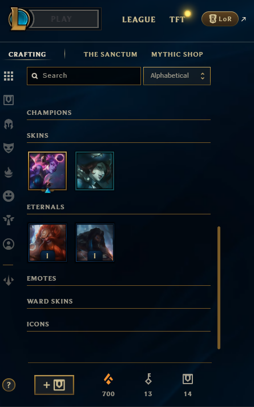Image resolution: width=254 pixels, height=407 pixels.
Task: Filter loot by emotes smiley icon
Action: point(9,196)
